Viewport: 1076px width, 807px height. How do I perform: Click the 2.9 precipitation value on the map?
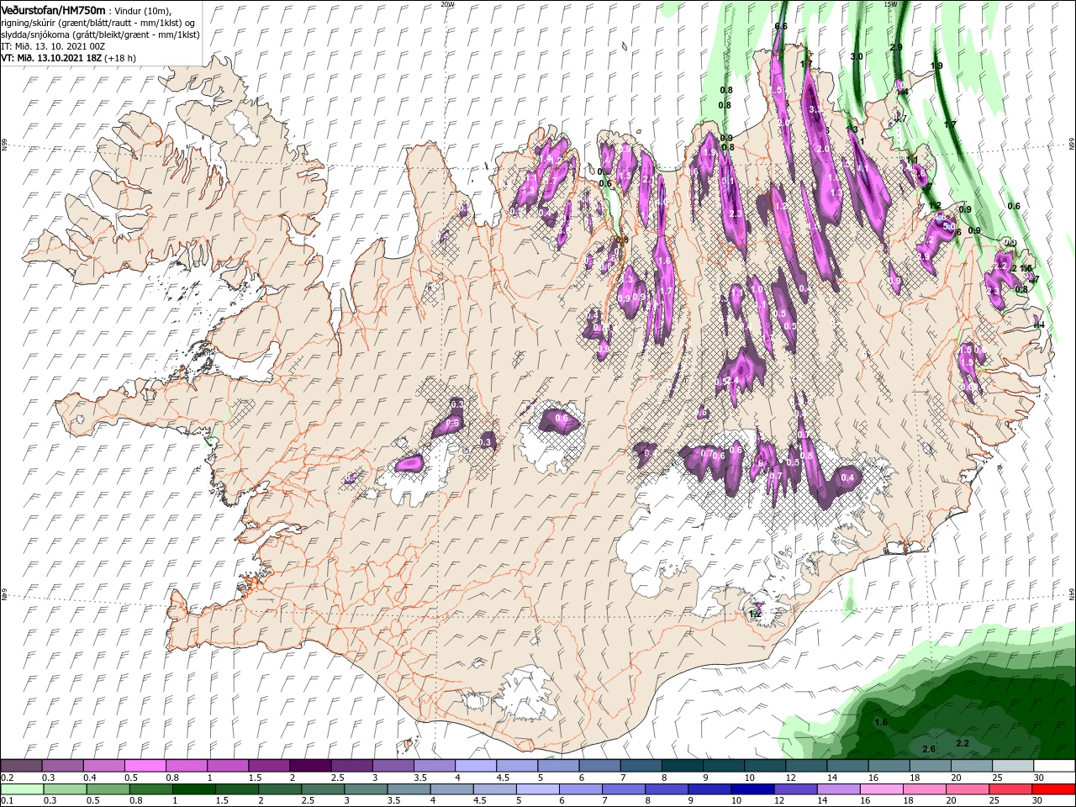[x=896, y=47]
